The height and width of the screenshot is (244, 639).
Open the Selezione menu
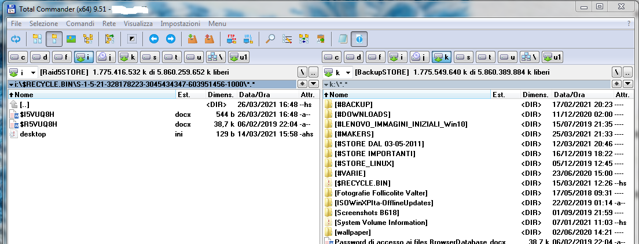(x=43, y=24)
